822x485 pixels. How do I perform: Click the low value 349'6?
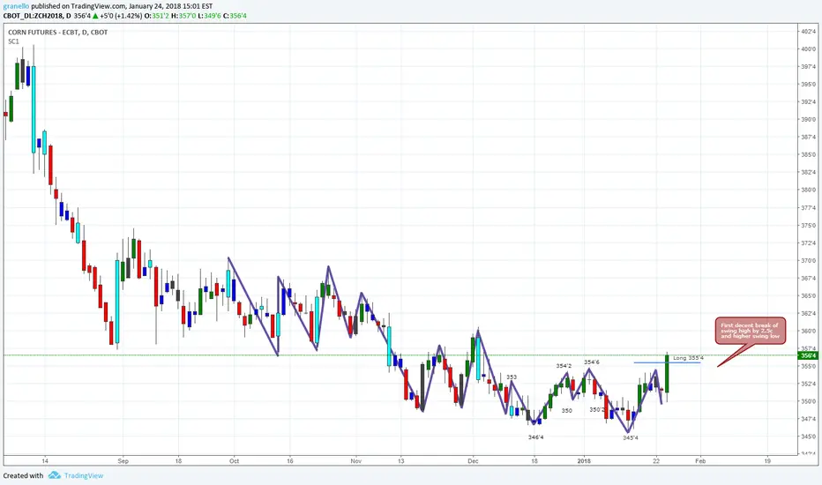click(x=212, y=16)
